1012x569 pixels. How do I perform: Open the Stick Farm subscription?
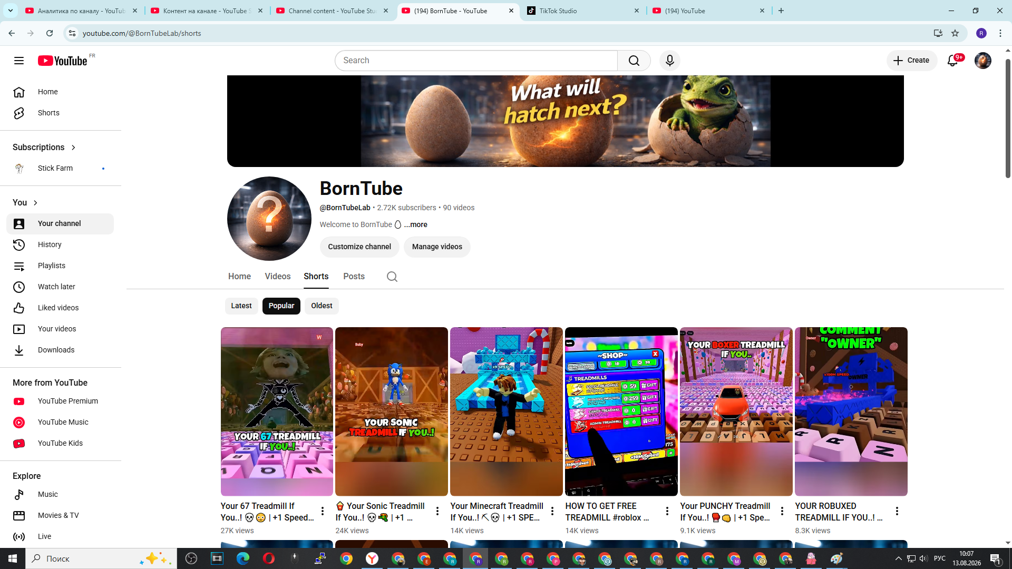pos(60,168)
